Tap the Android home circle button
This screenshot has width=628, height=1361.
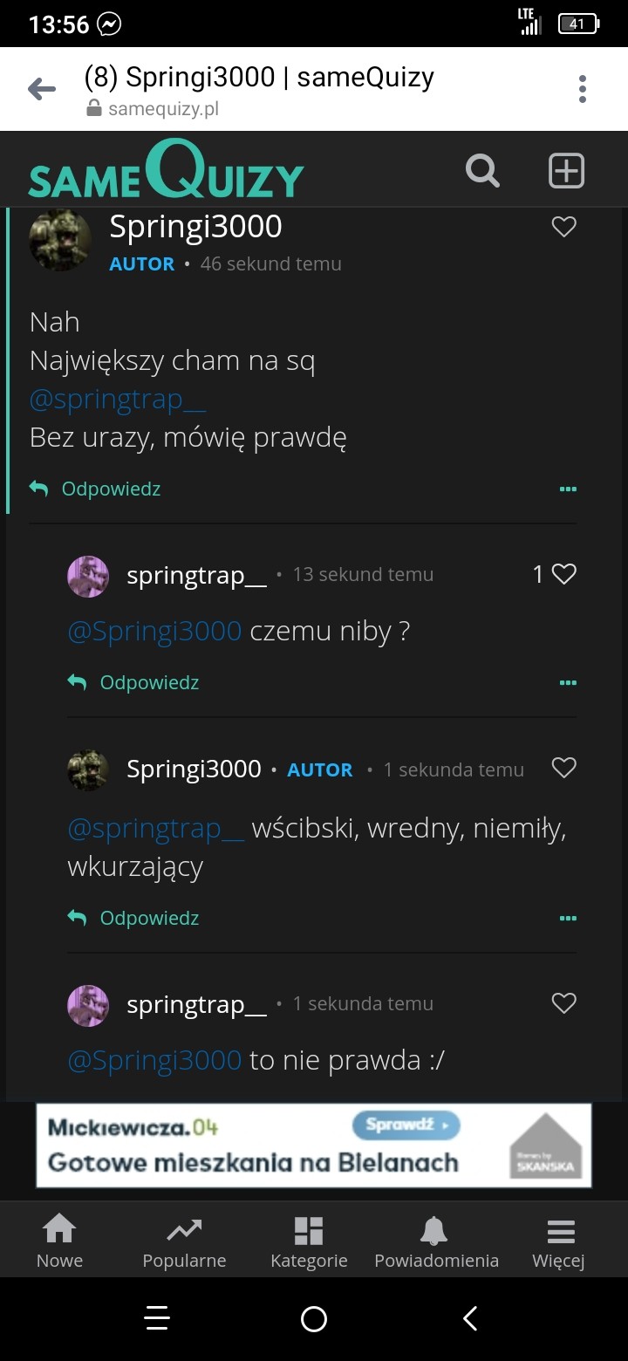coord(314,1318)
